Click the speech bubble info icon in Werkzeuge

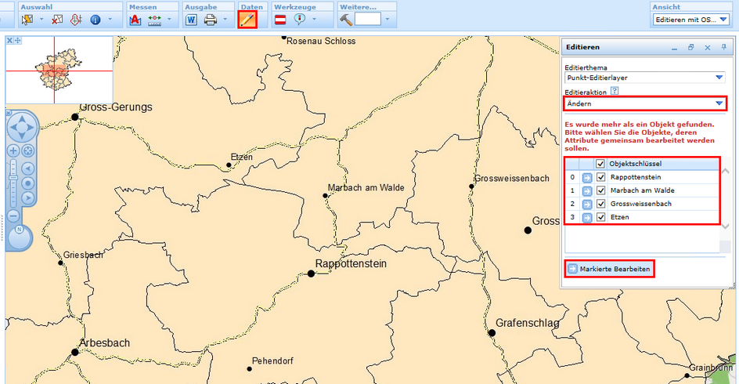click(299, 20)
